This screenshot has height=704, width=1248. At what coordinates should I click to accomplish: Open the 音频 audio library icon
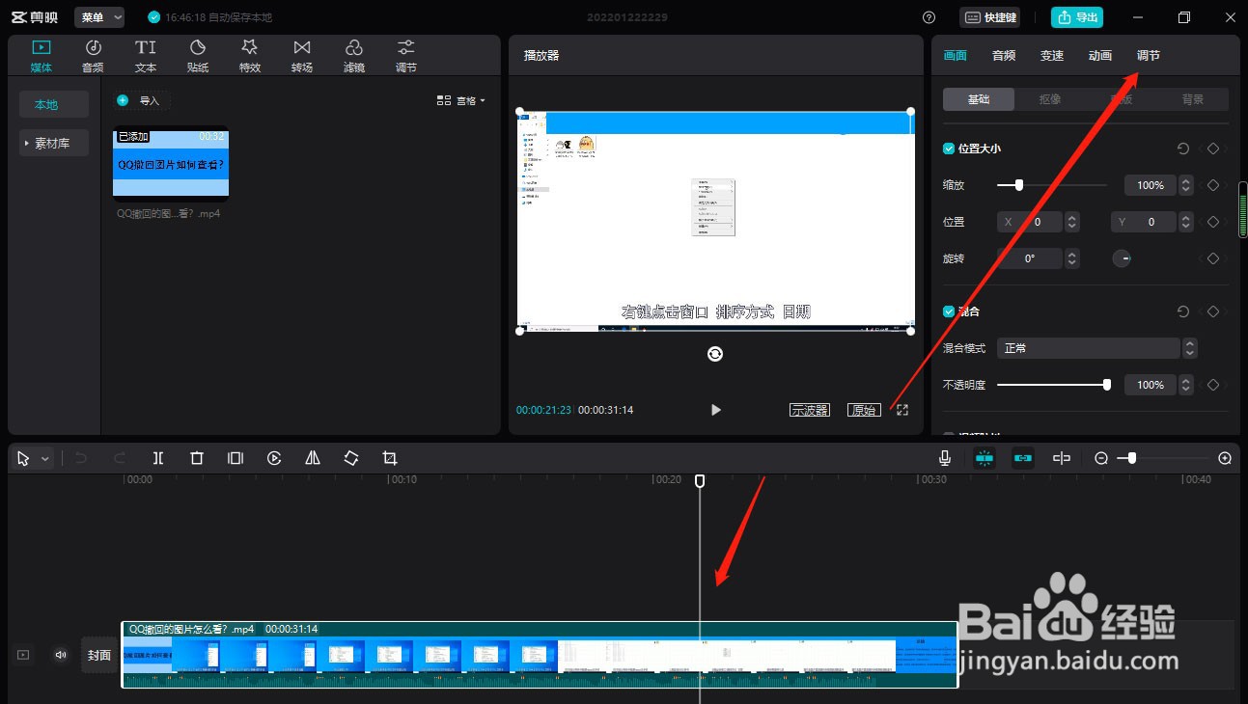click(x=93, y=55)
